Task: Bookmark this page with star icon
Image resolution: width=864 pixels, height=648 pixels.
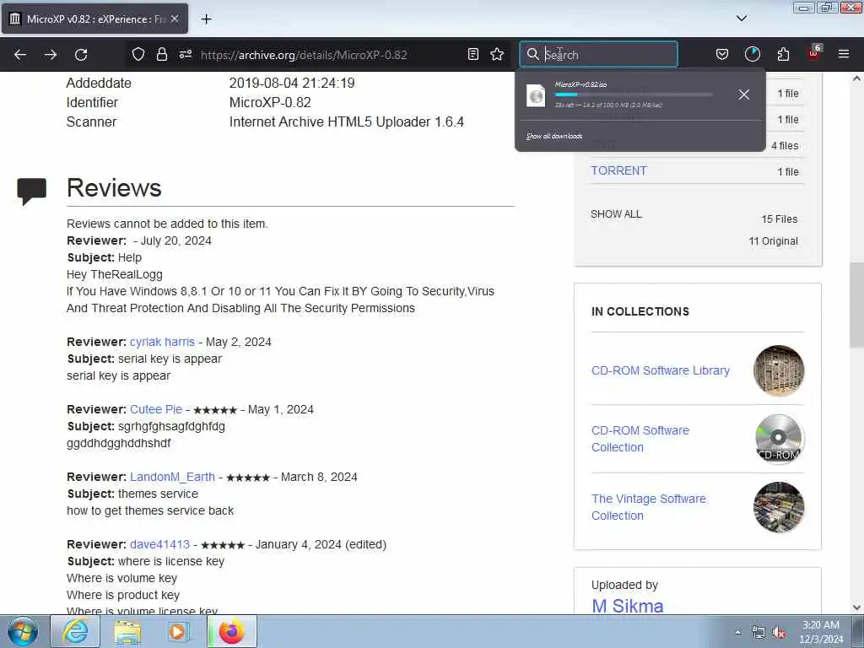Action: pyautogui.click(x=497, y=55)
